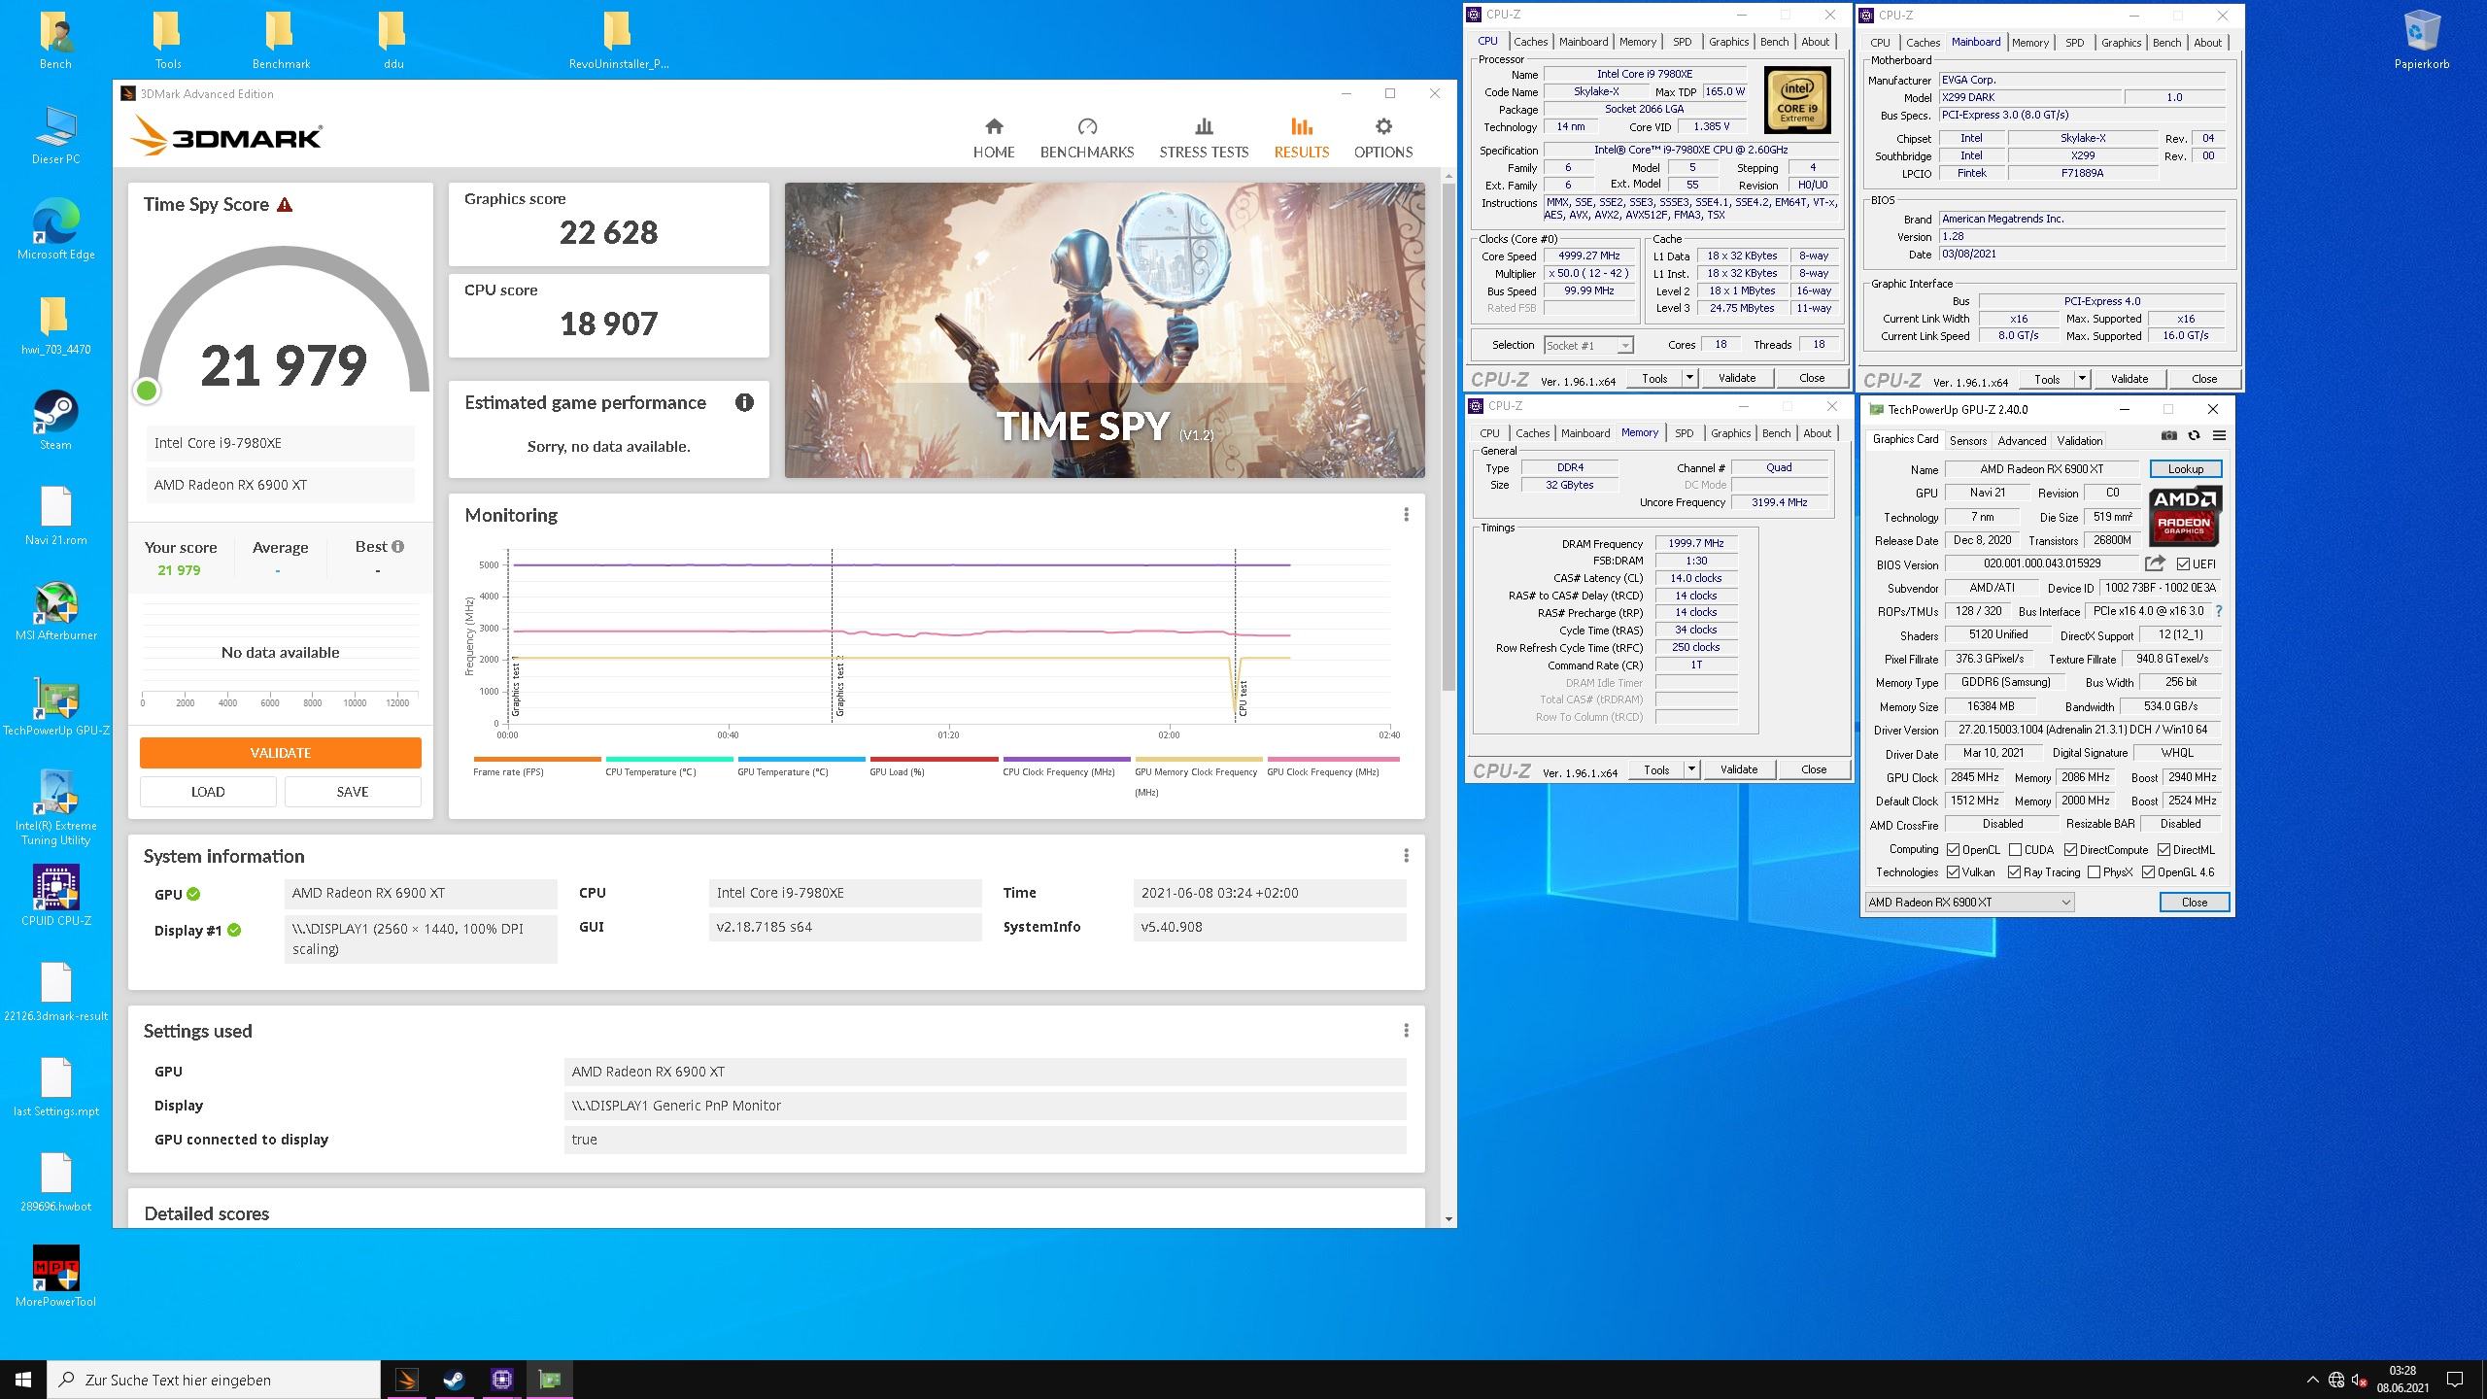Open the ddu desktop folder
This screenshot has height=1399, width=2487.
[x=392, y=41]
